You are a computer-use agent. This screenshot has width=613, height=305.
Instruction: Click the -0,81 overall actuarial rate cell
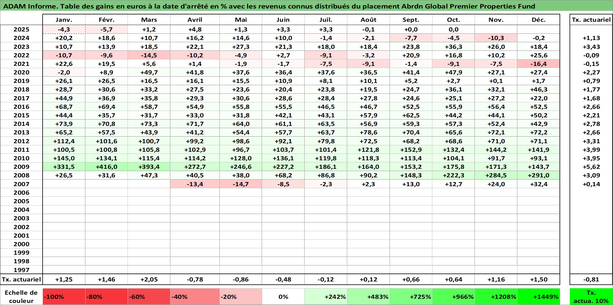(591, 279)
